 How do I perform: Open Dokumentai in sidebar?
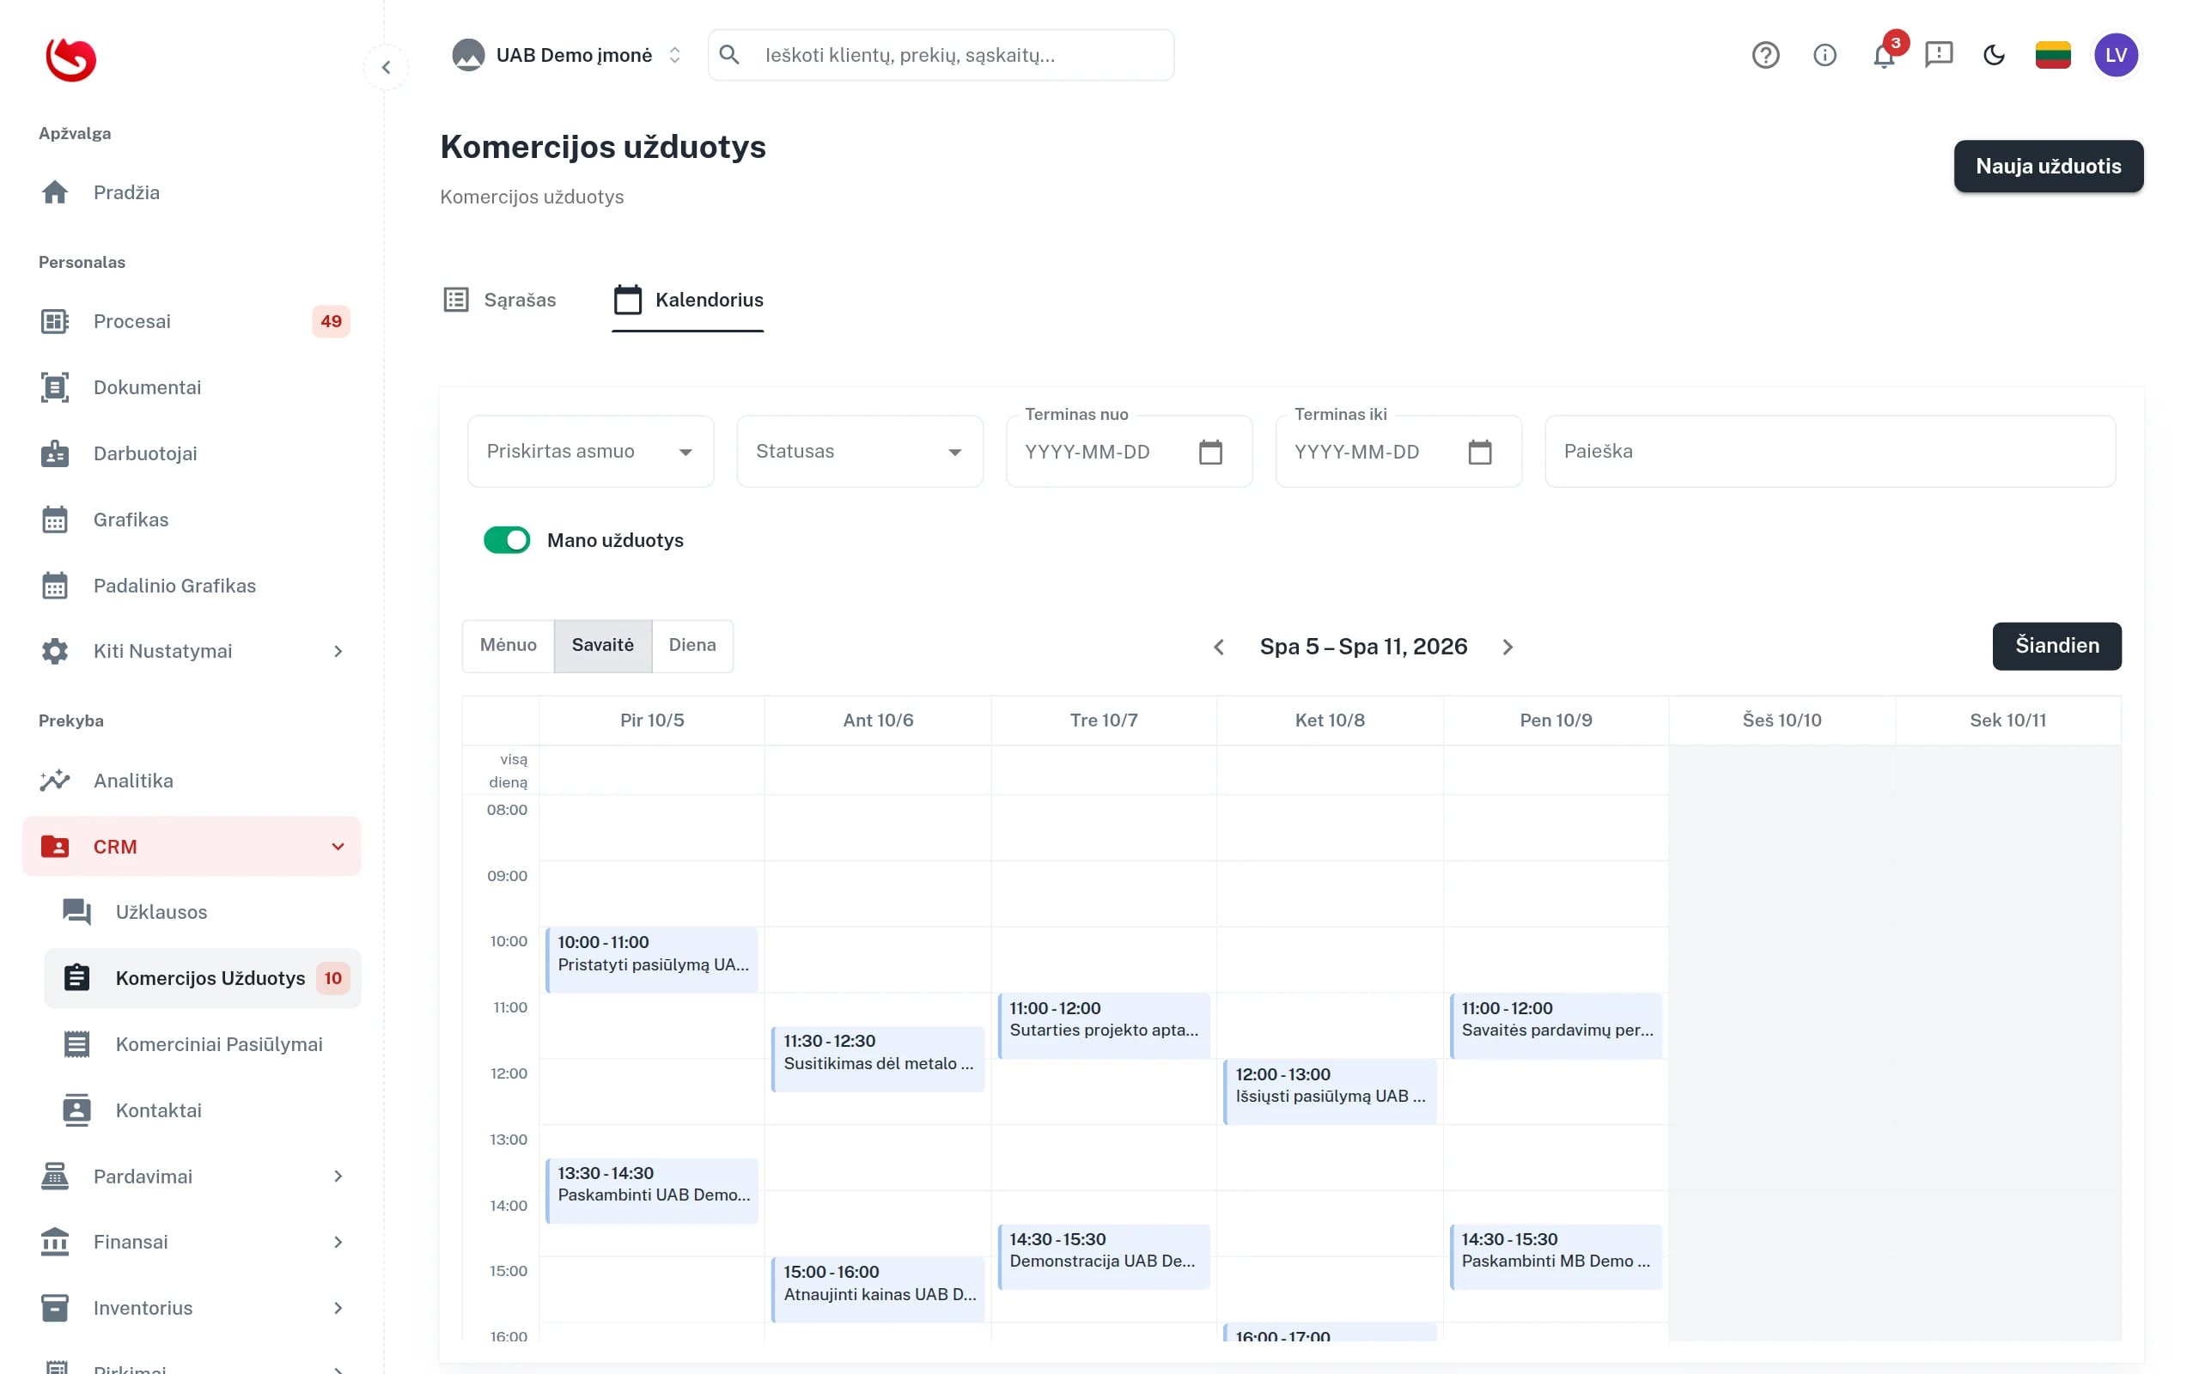(192, 388)
